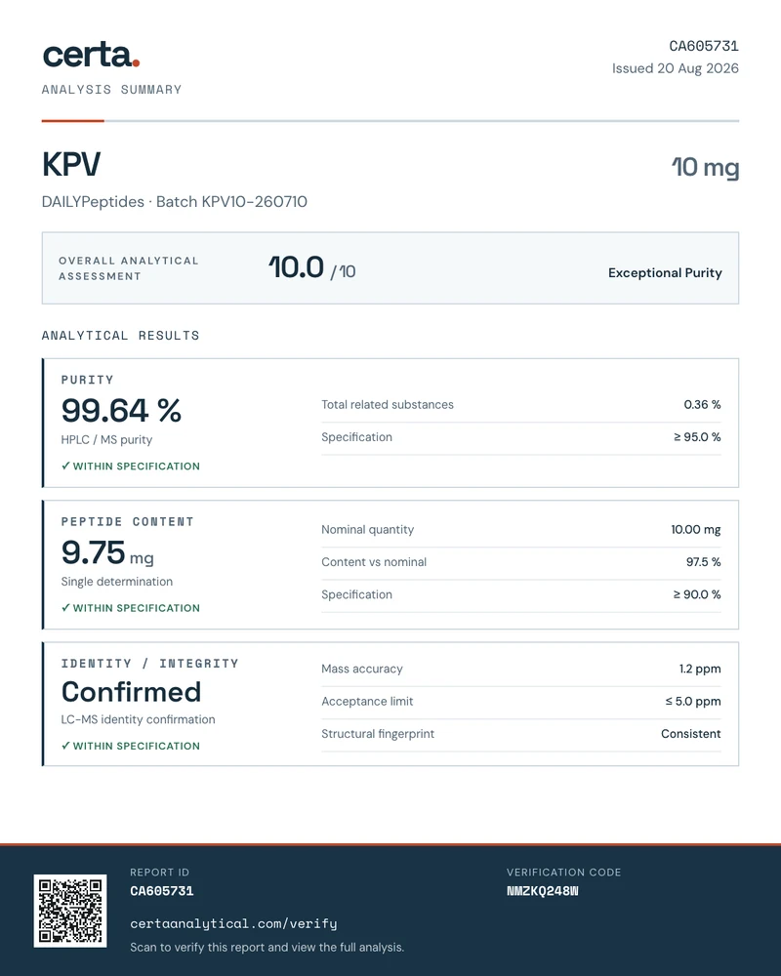Click the QR code in the footer
Viewport: 781px width, 976px height.
(x=70, y=911)
